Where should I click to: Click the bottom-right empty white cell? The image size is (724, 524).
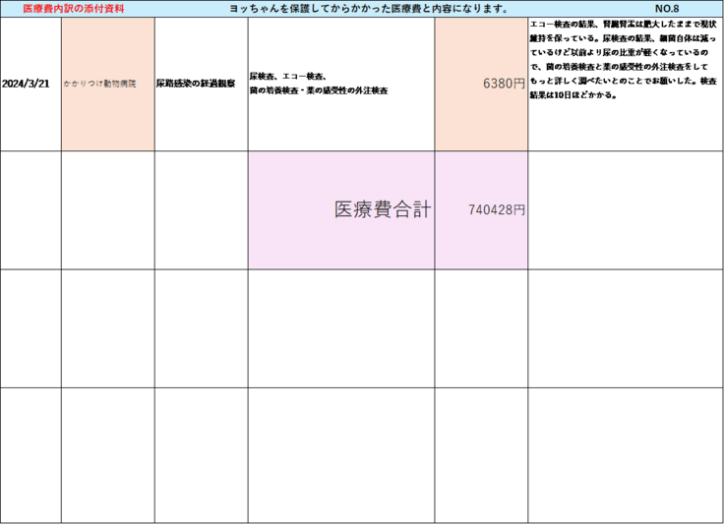(x=625, y=454)
